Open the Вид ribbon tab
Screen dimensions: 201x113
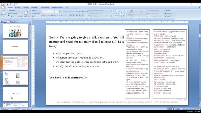(x=67, y=8)
